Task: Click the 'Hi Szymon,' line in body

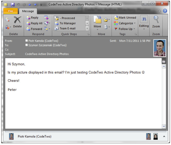Action: pyautogui.click(x=17, y=64)
